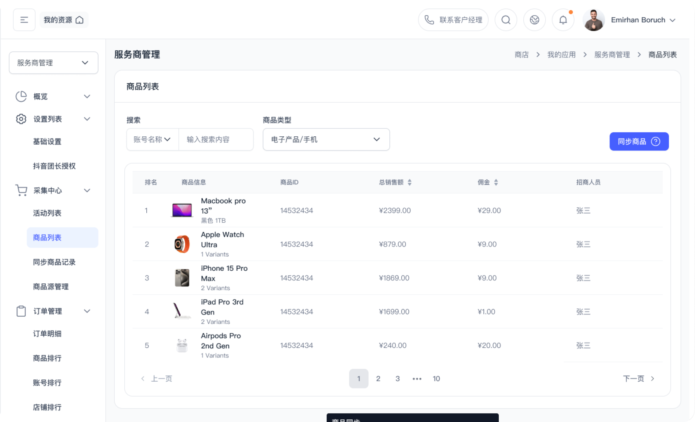Collapse the 采集中心 sidebar section

pyautogui.click(x=87, y=190)
